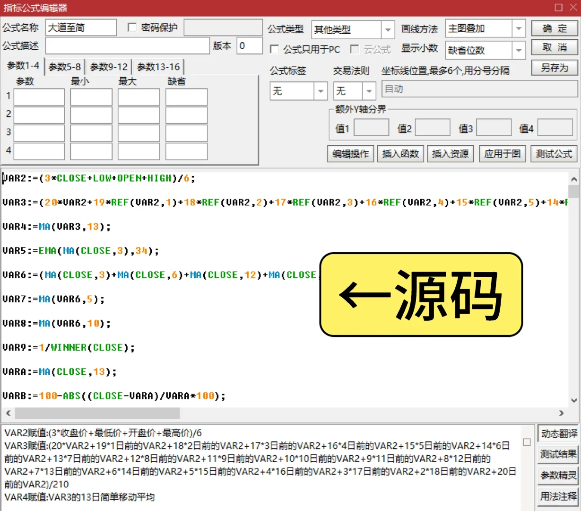The image size is (581, 511).
Task: Click the 坐标线位置 input field
Action: point(480,89)
